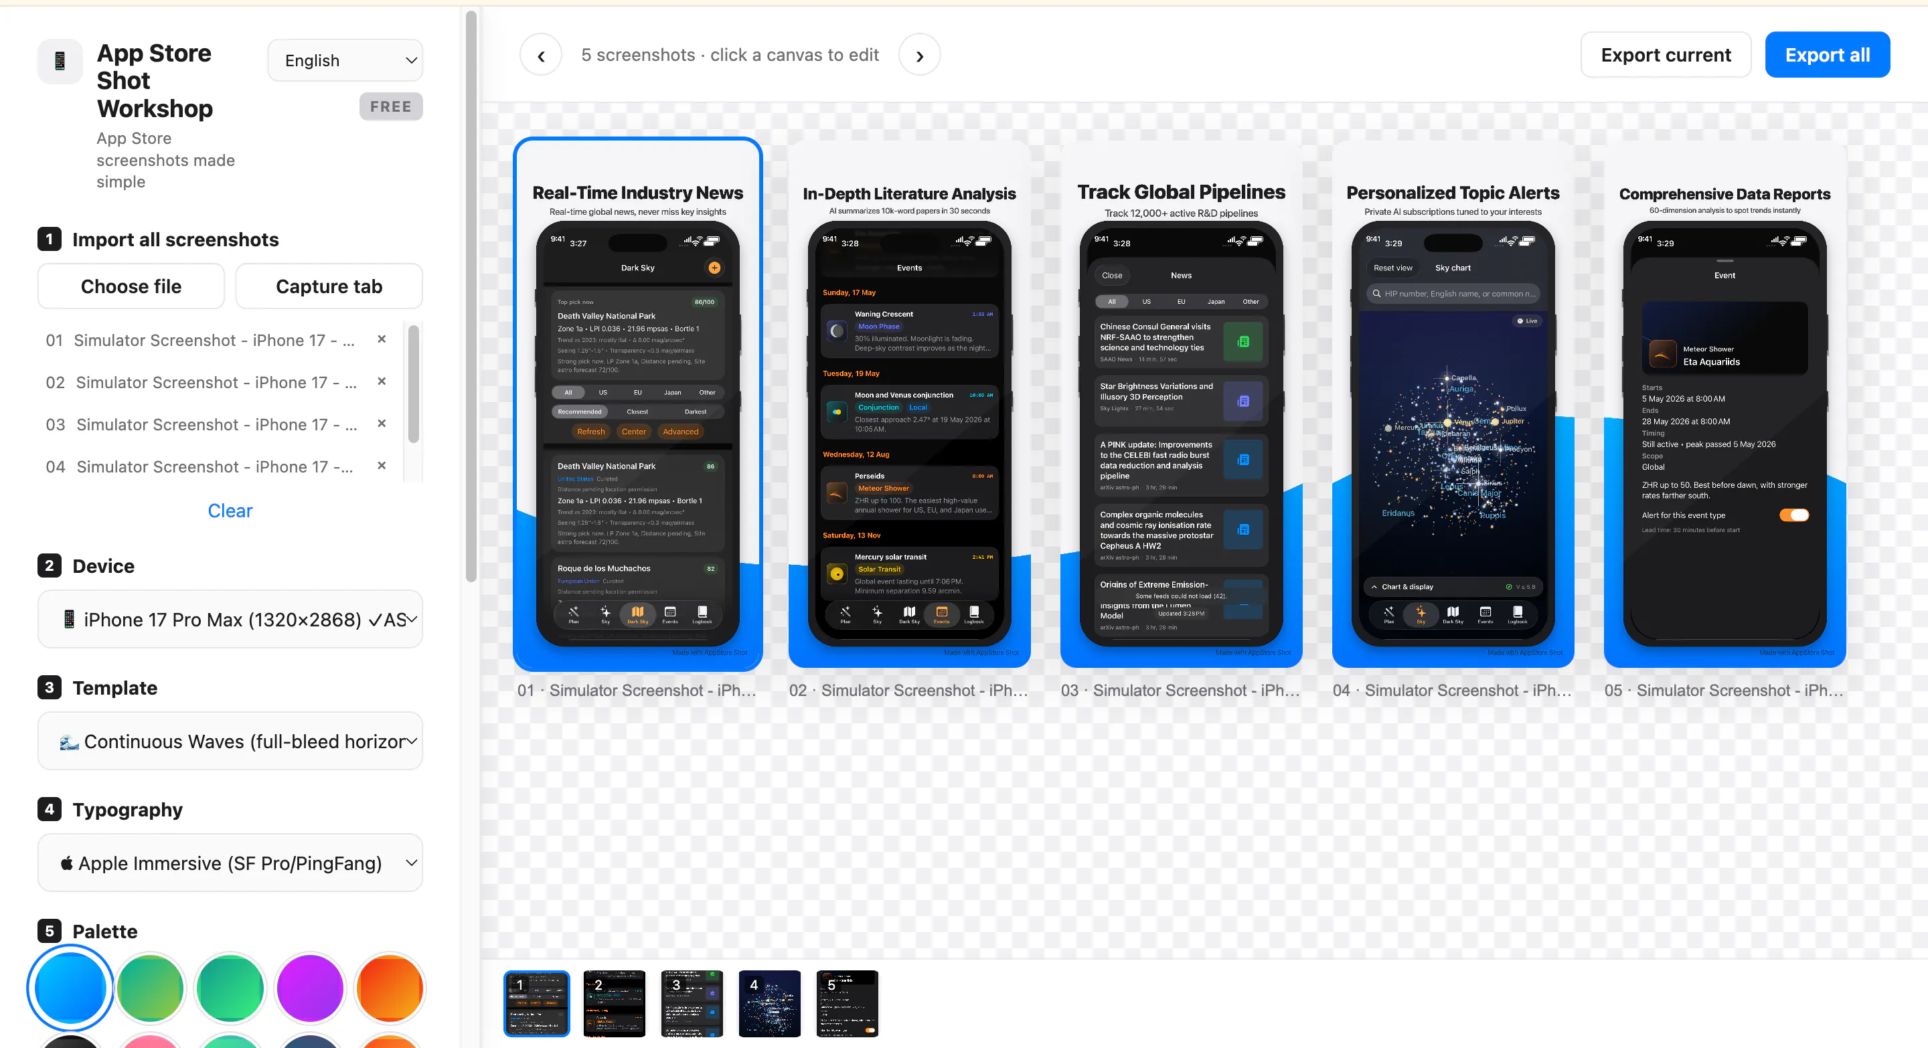Viewport: 1928px width, 1048px height.
Task: Select the green-yellow gradient palette swatch
Action: point(151,988)
